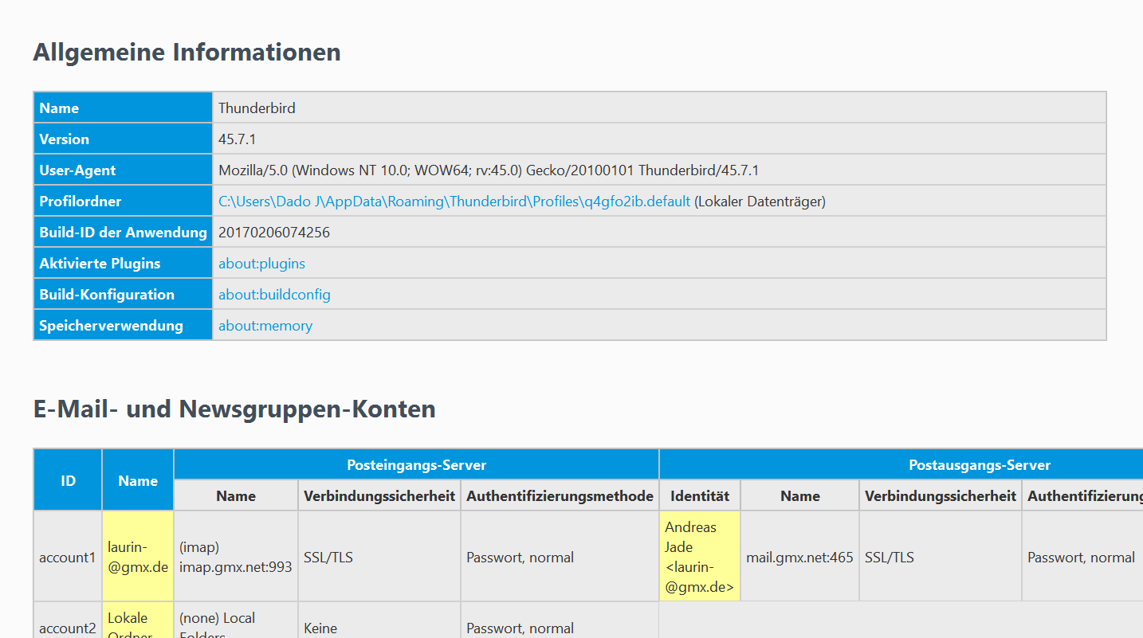
Task: Select the version number 45.7.1
Action: (237, 139)
